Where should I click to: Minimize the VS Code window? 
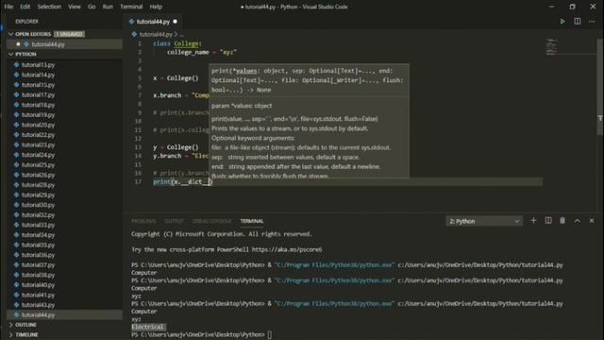[x=551, y=7]
